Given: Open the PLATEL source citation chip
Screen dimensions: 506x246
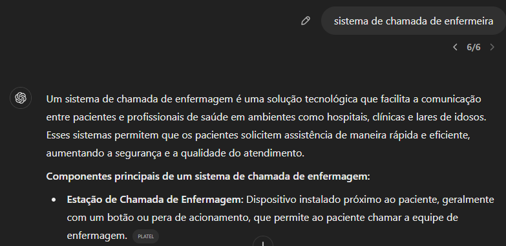Looking at the screenshot, I should click(146, 236).
